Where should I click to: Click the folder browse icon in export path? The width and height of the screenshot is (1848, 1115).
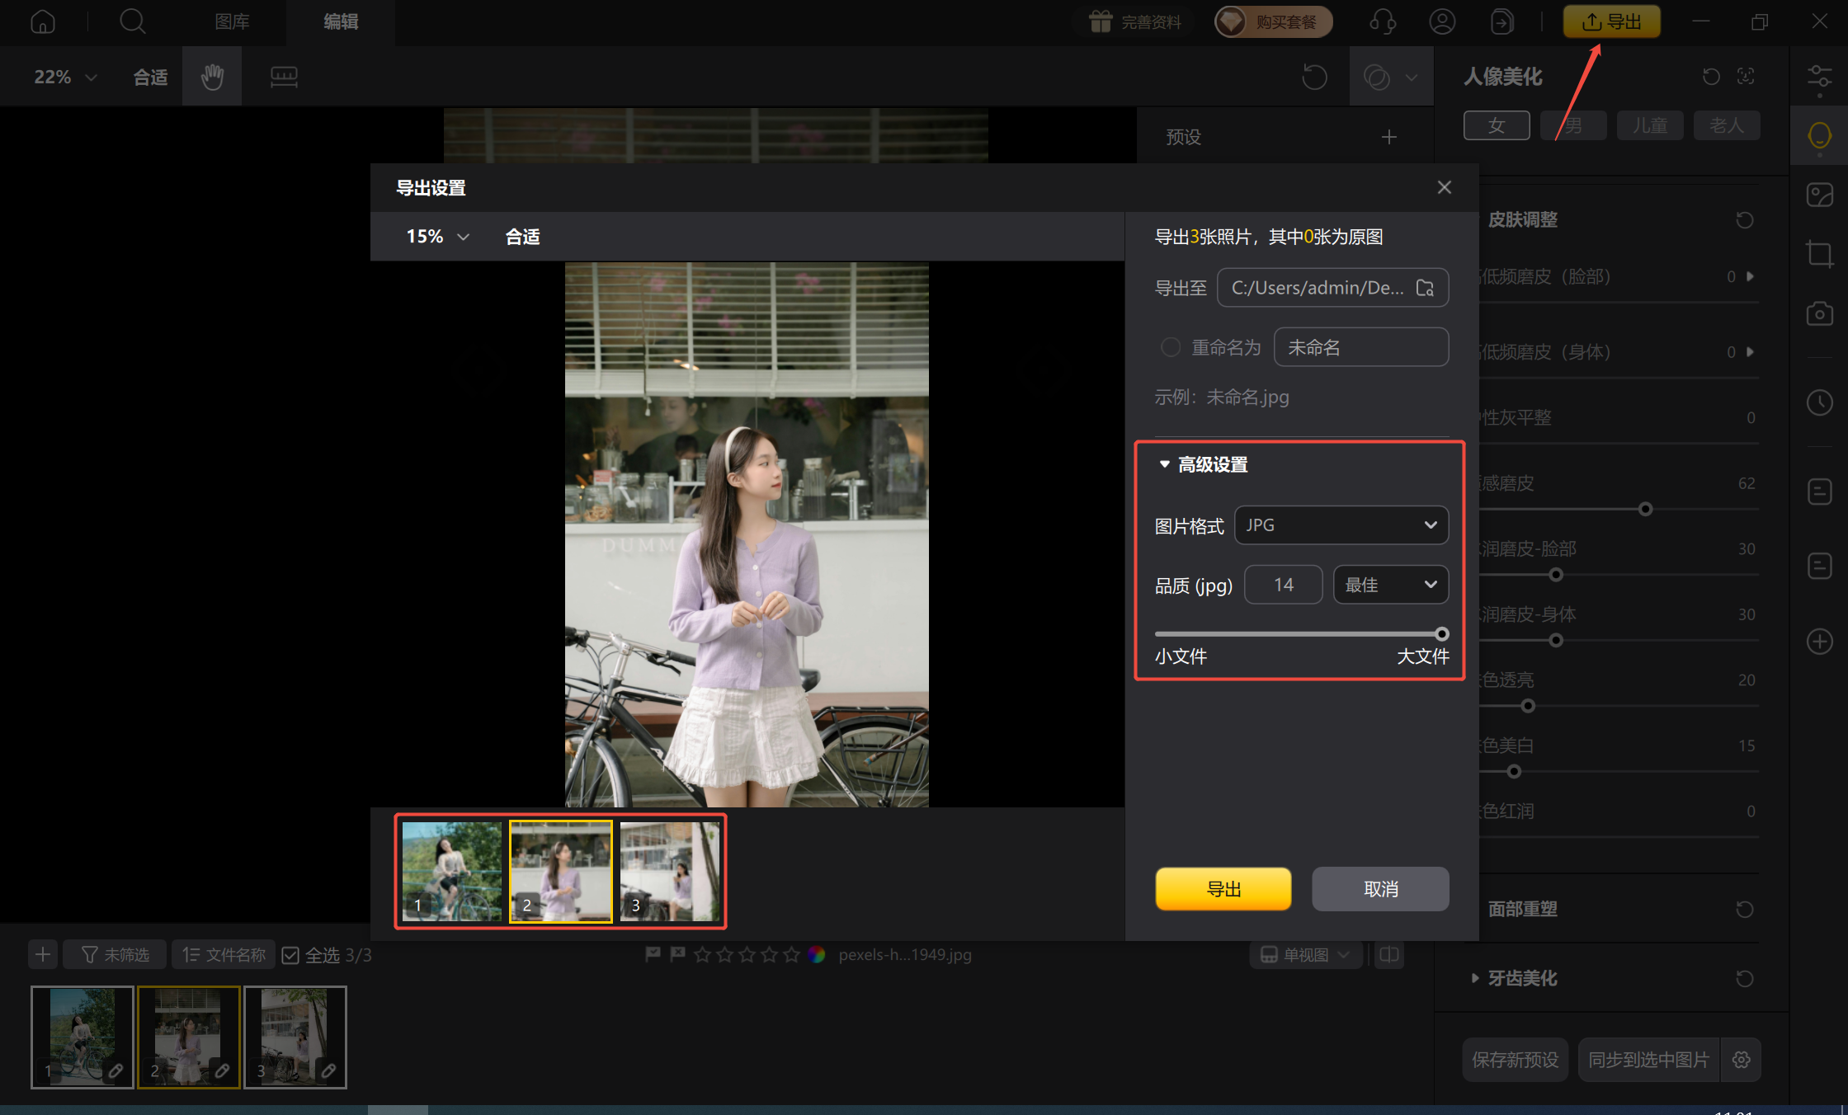pyautogui.click(x=1425, y=288)
